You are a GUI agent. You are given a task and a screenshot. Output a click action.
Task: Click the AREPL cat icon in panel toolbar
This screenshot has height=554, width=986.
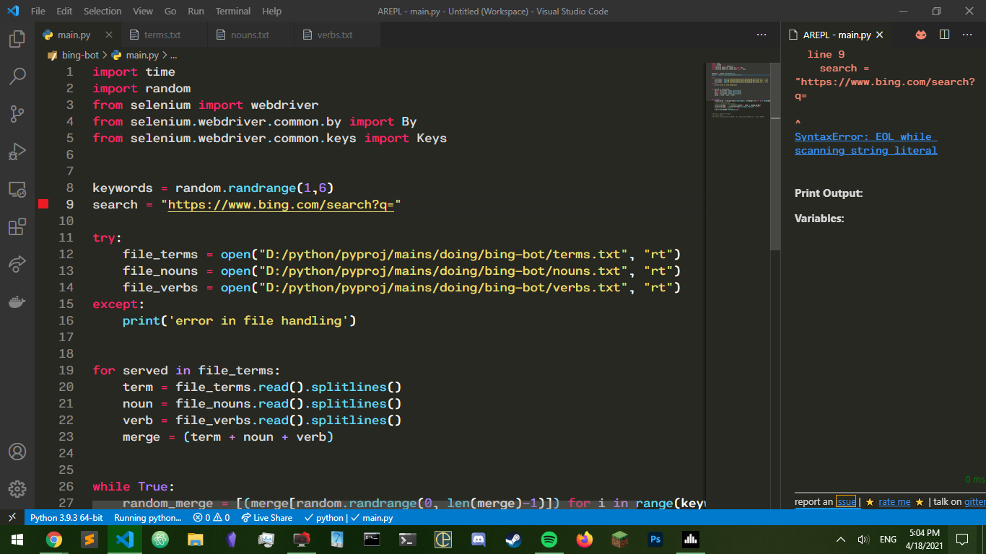pyautogui.click(x=921, y=35)
